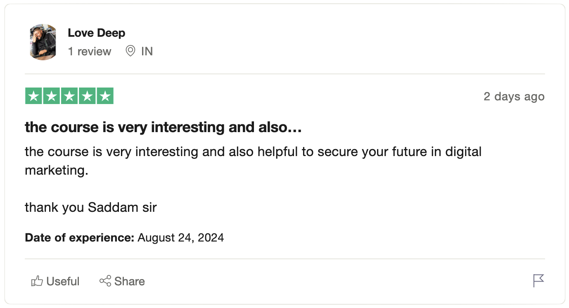This screenshot has width=569, height=308.
Task: Click the Share network icon
Action: click(x=105, y=281)
